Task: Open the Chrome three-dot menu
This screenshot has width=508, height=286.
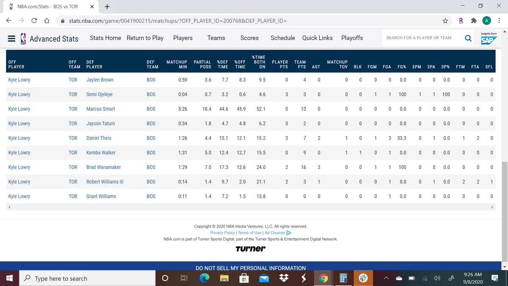Action: pyautogui.click(x=499, y=20)
